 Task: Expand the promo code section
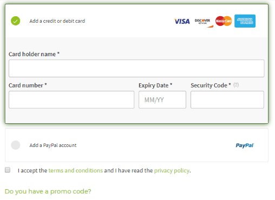coord(48,191)
